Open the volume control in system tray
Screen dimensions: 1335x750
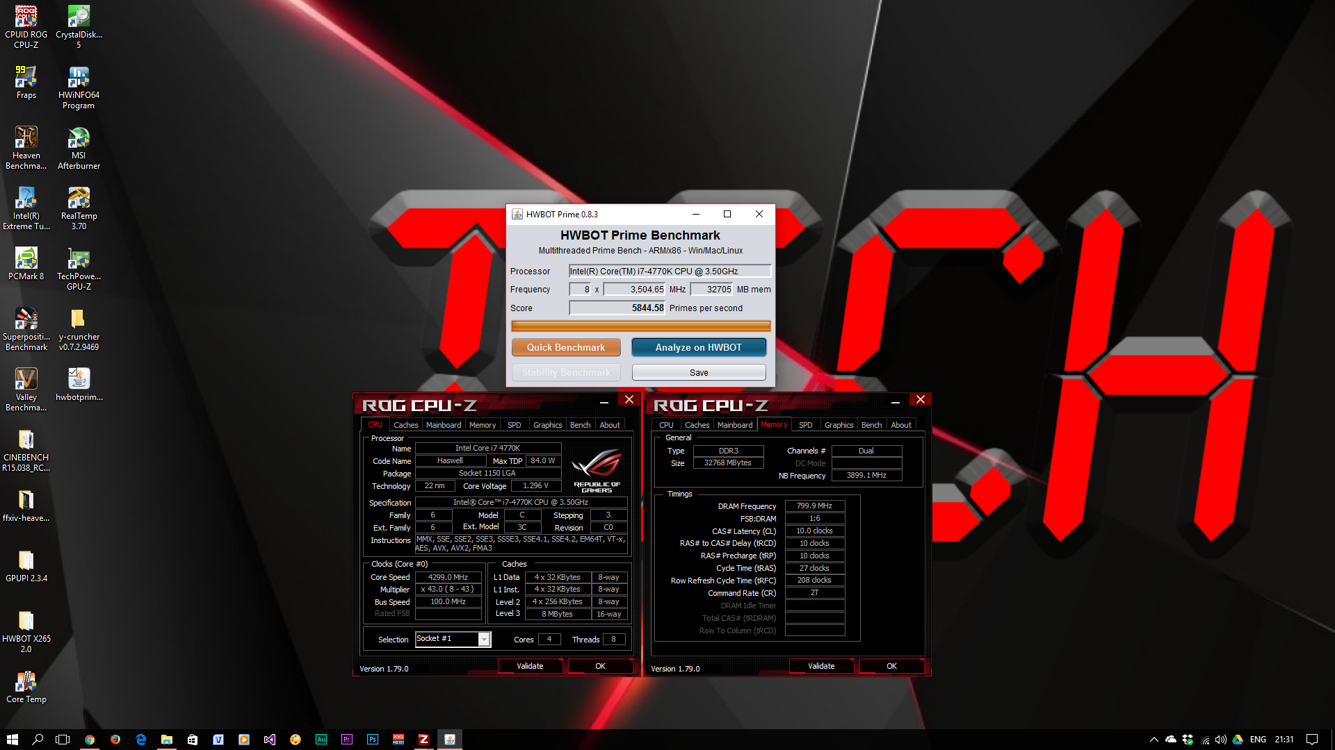click(x=1221, y=740)
